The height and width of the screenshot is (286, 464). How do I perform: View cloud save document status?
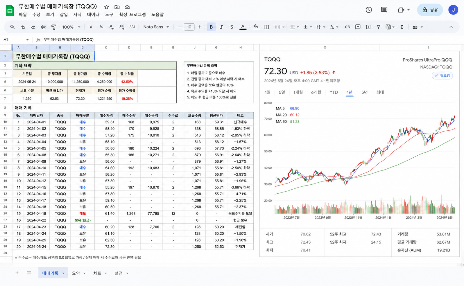tap(127, 7)
